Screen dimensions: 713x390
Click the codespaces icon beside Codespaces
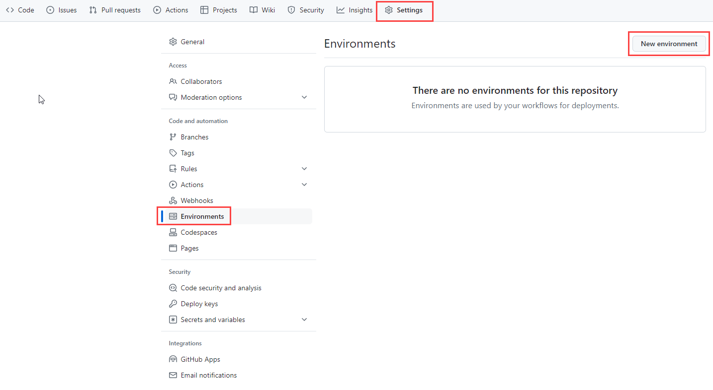pos(173,232)
